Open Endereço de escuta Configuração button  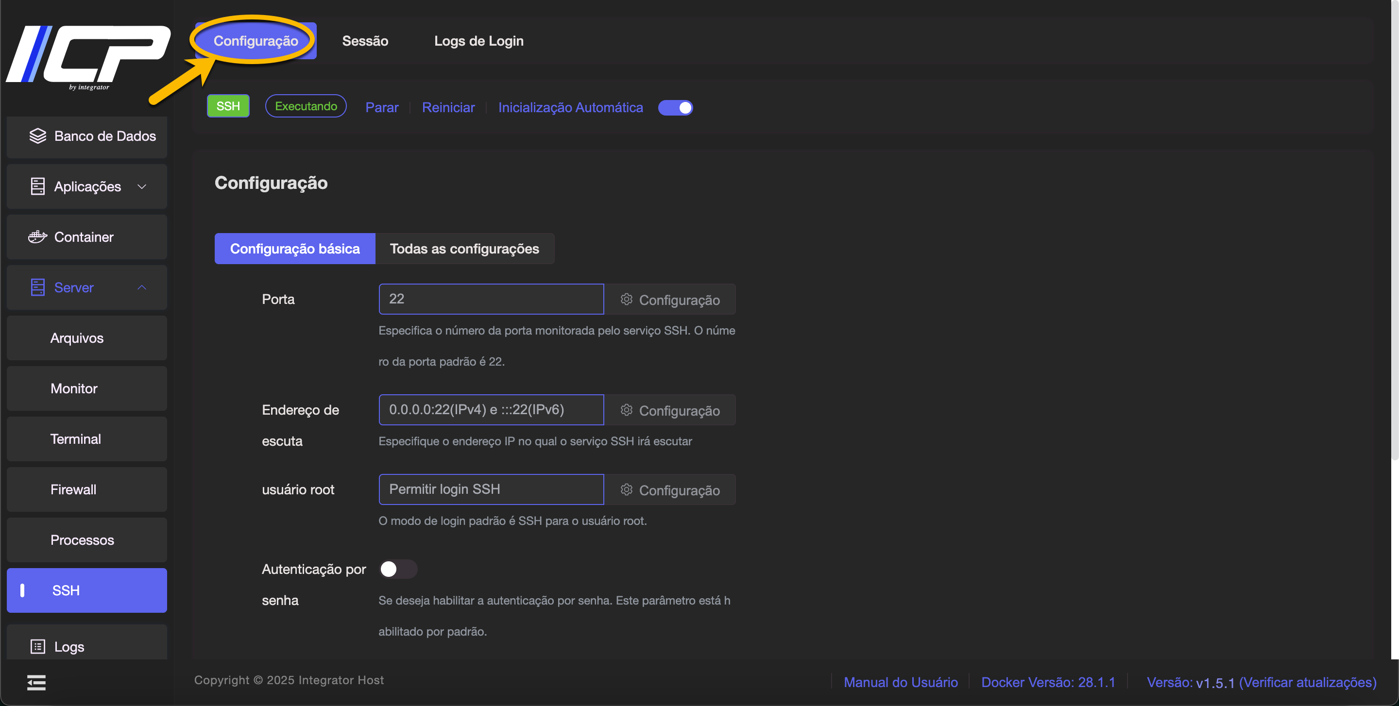670,410
